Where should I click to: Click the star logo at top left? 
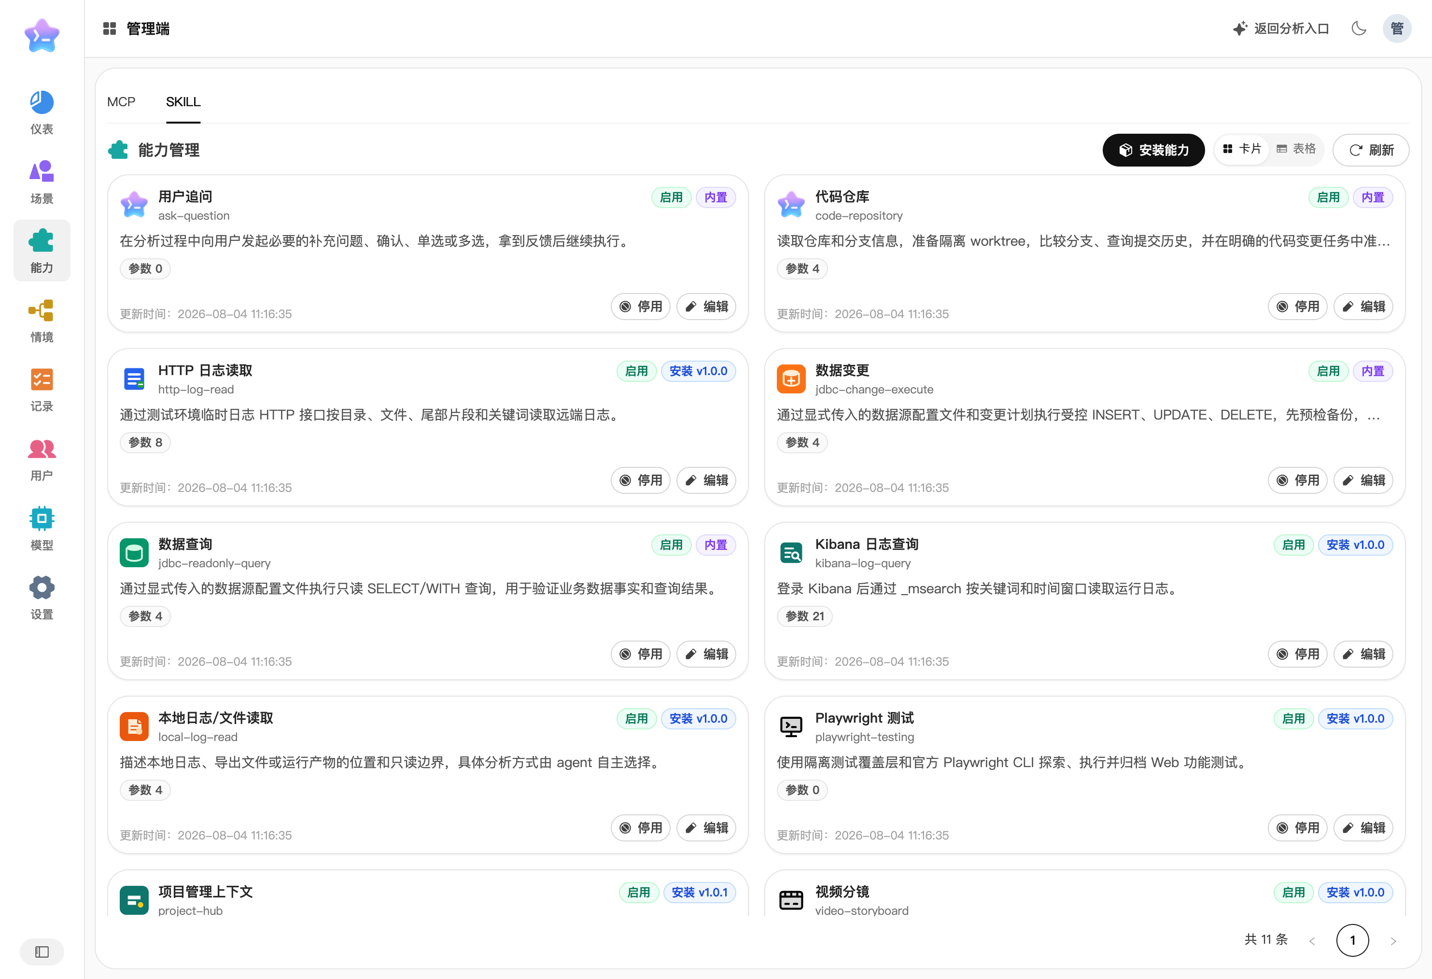coord(42,35)
